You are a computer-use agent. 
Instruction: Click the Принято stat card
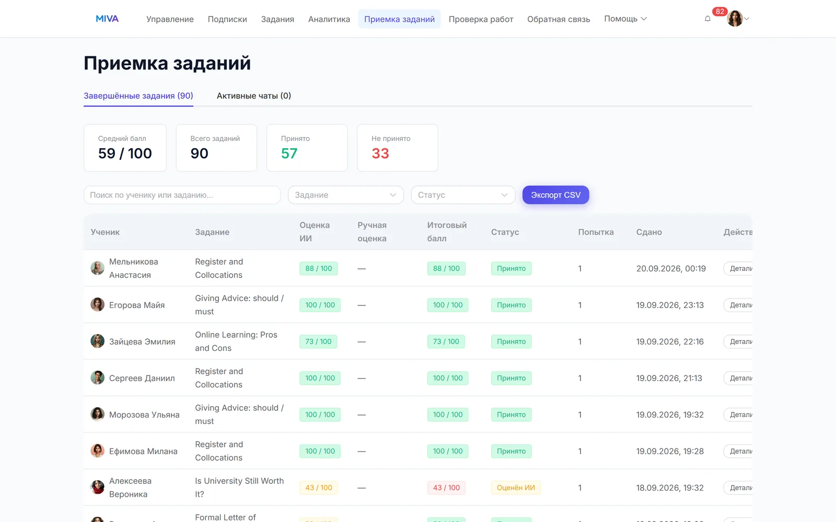(x=307, y=148)
